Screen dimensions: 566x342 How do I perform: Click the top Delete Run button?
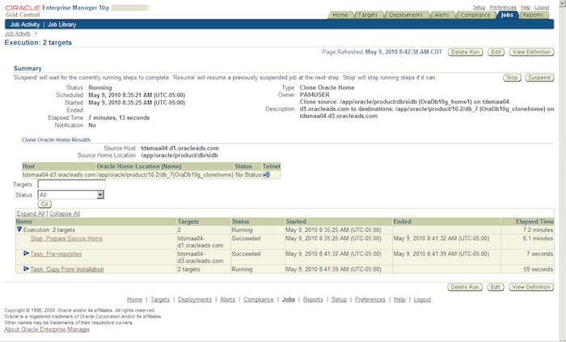[465, 52]
